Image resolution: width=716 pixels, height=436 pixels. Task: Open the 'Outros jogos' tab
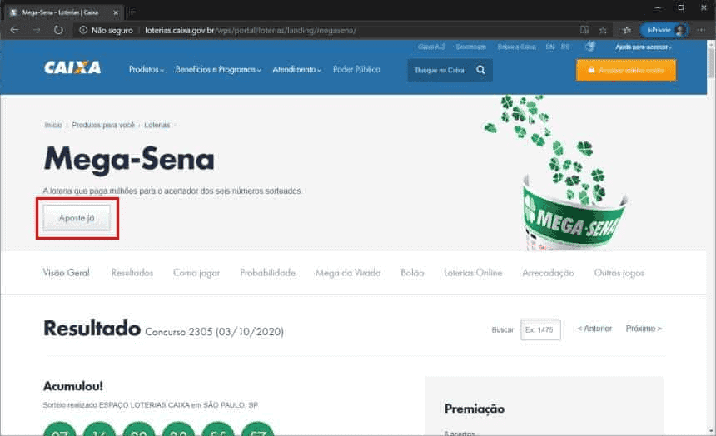619,273
